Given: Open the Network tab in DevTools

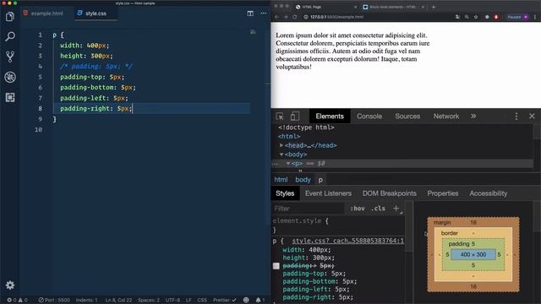Looking at the screenshot, I should coord(446,117).
